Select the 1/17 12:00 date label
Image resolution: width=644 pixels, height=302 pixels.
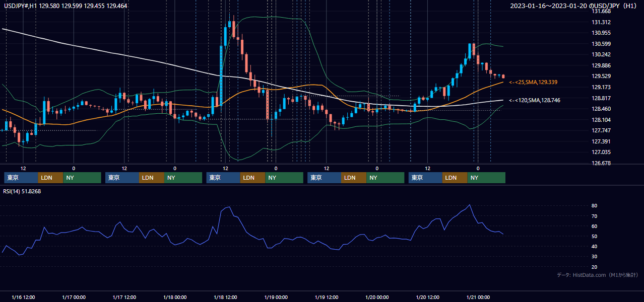point(124,297)
